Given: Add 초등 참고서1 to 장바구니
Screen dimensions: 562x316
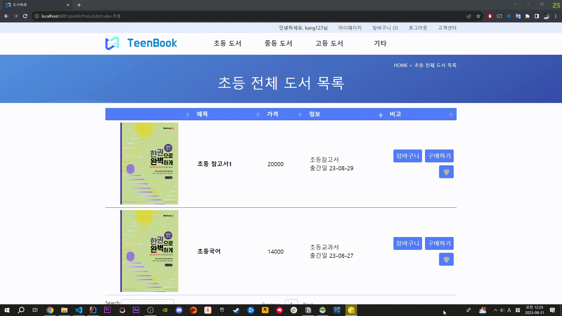Looking at the screenshot, I should pos(407,156).
